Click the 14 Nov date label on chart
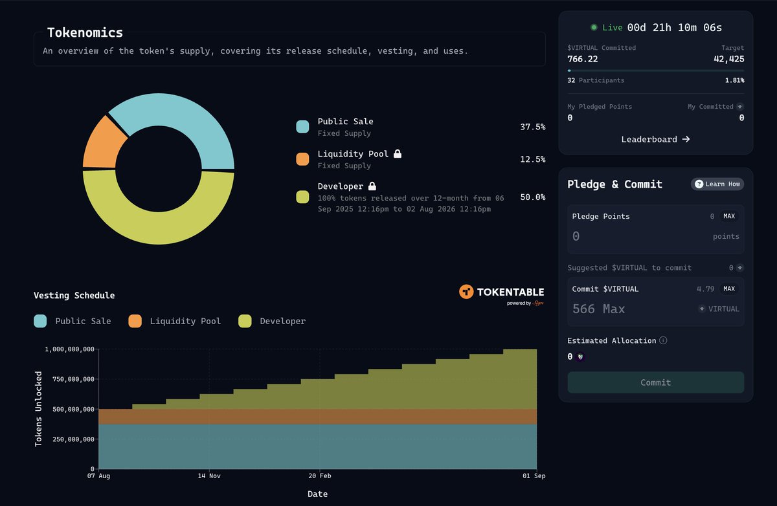The width and height of the screenshot is (777, 506). 209,476
